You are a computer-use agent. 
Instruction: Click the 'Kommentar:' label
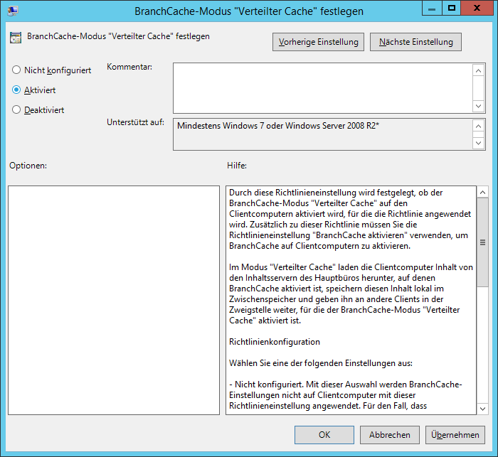[x=129, y=67]
